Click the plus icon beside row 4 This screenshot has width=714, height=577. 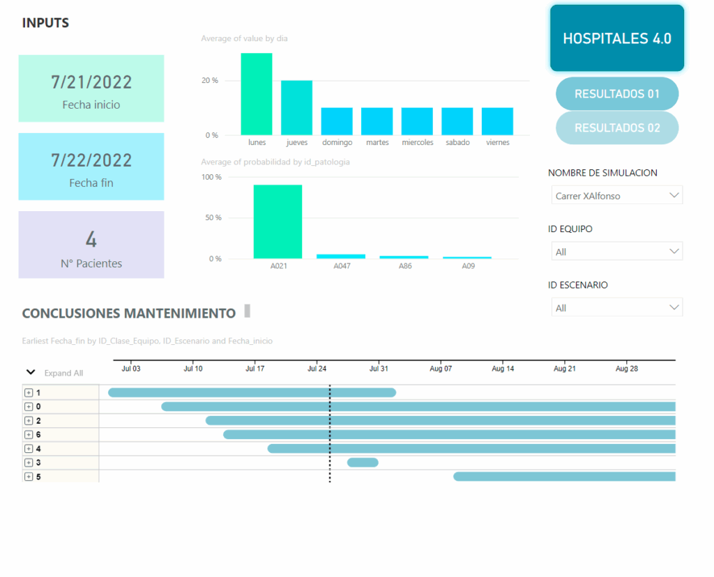(29, 449)
